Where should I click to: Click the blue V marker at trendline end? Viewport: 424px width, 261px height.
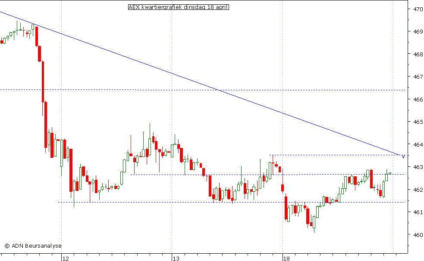click(403, 157)
